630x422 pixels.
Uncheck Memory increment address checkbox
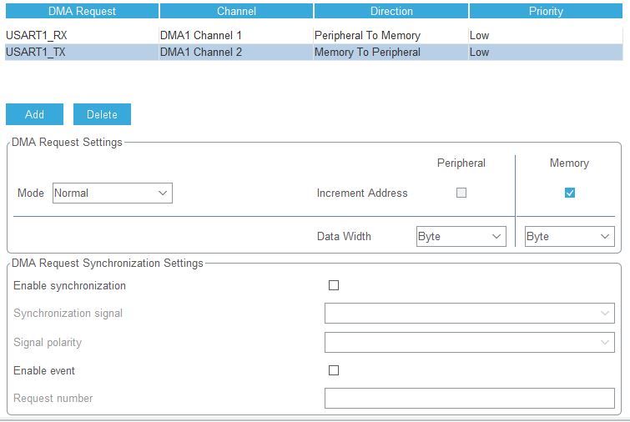point(570,193)
